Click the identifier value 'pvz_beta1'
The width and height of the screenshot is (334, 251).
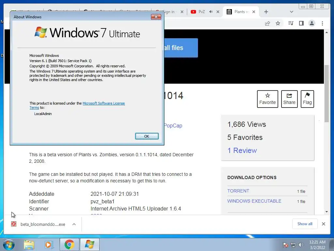tap(102, 201)
